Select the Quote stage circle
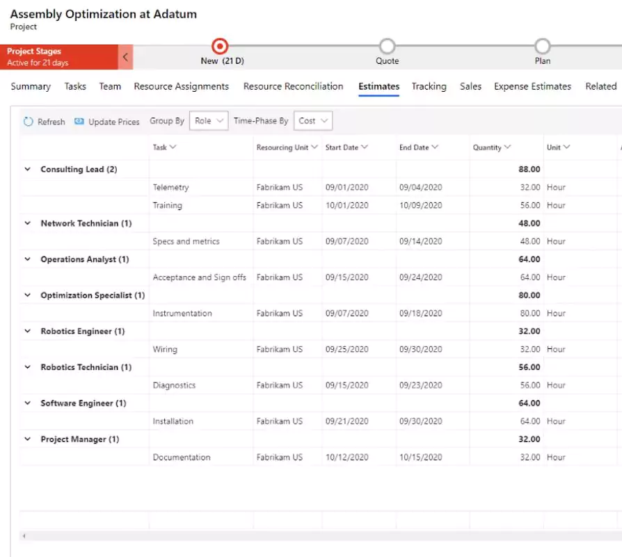Screen dimensions: 622x557 pos(387,47)
